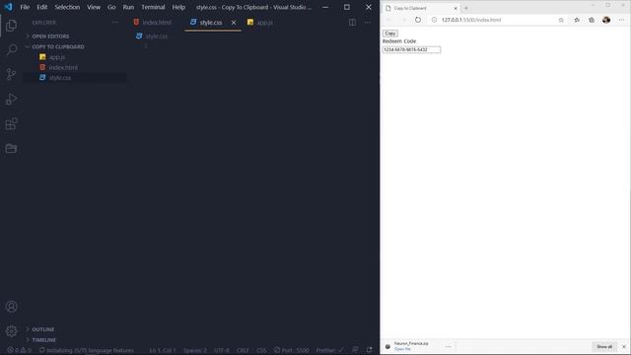
Task: Open Explorer panel more actions ellipsis
Action: click(x=115, y=23)
